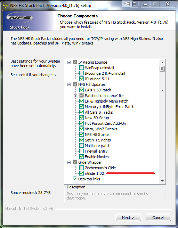178x228 pixels.
Task: Click the small up arrow beside EA's patch row
Action: pyautogui.click(x=162, y=90)
